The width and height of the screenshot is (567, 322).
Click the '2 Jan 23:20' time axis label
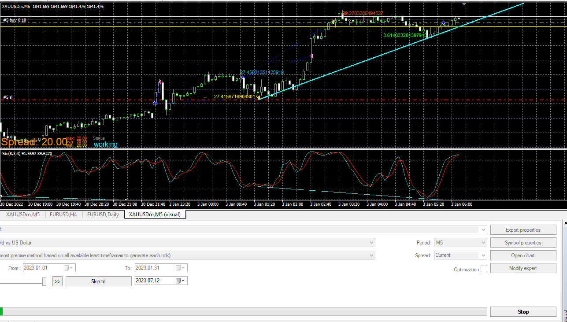point(180,204)
